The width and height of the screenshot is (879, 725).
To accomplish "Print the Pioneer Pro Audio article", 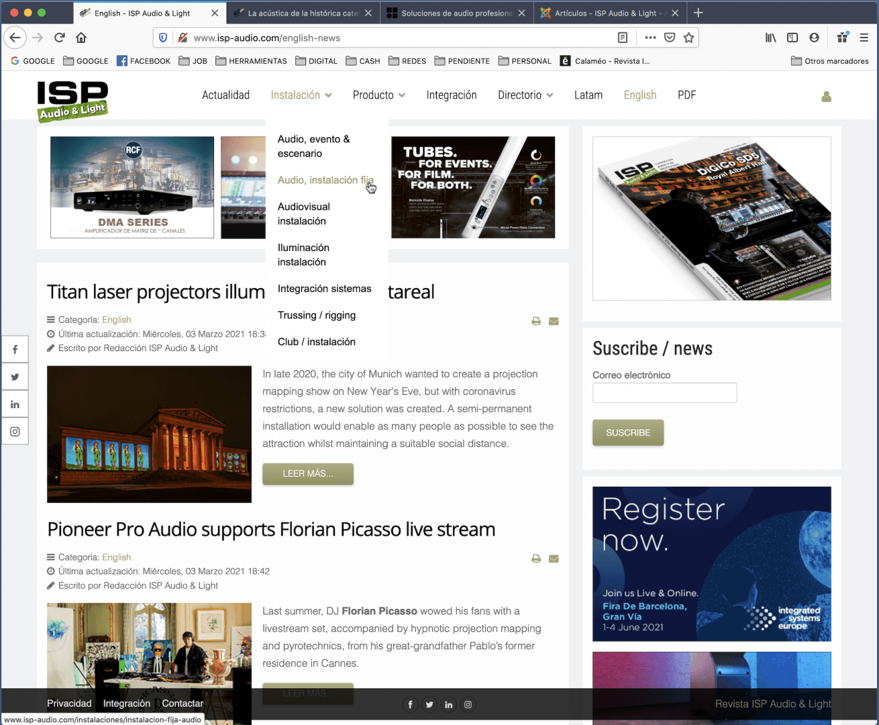I will point(536,559).
